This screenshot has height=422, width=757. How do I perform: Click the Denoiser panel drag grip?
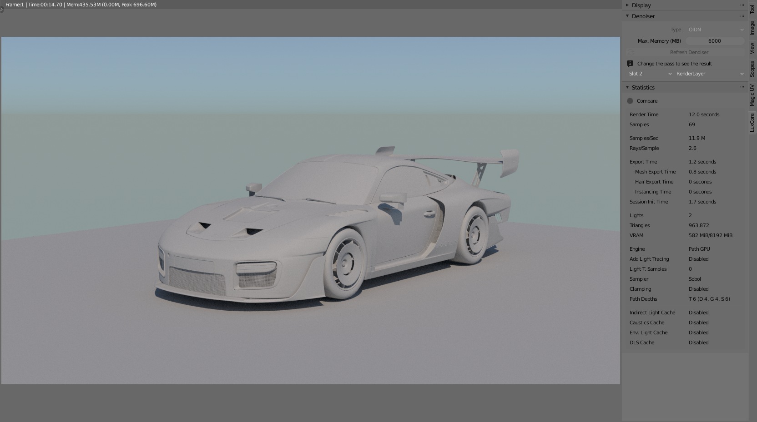tap(742, 16)
